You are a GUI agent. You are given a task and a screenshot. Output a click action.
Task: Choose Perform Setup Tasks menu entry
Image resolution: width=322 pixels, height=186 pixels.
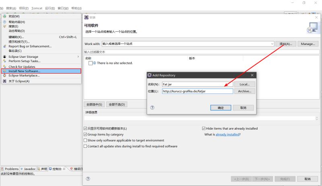point(41,61)
